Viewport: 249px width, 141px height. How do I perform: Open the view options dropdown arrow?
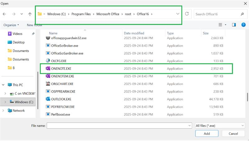point(225,25)
